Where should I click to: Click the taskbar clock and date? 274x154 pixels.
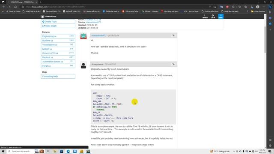point(262,151)
